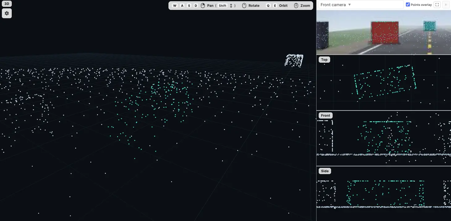
Task: Click the vertical arrow icon beside Shift
Action: tap(231, 6)
